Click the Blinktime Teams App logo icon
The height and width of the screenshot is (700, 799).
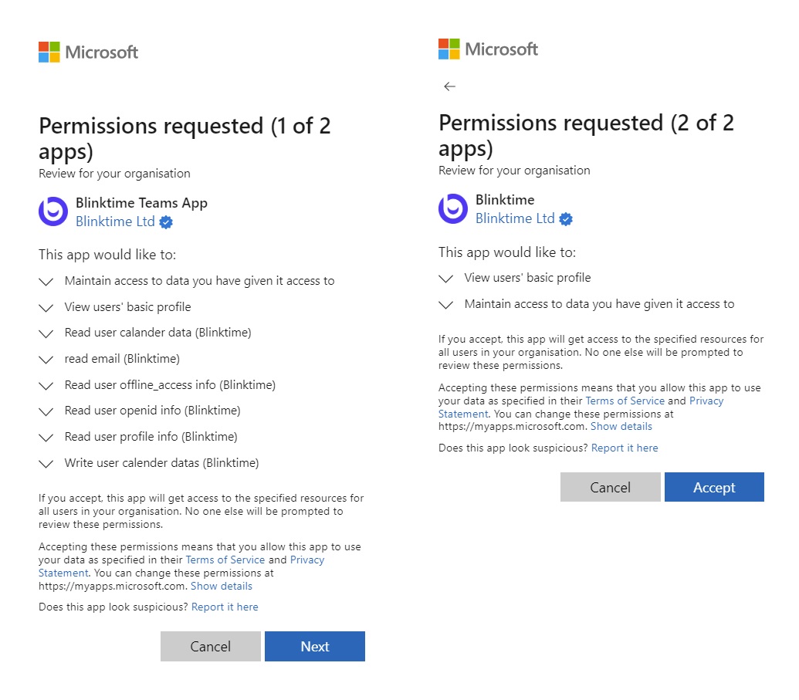point(53,211)
